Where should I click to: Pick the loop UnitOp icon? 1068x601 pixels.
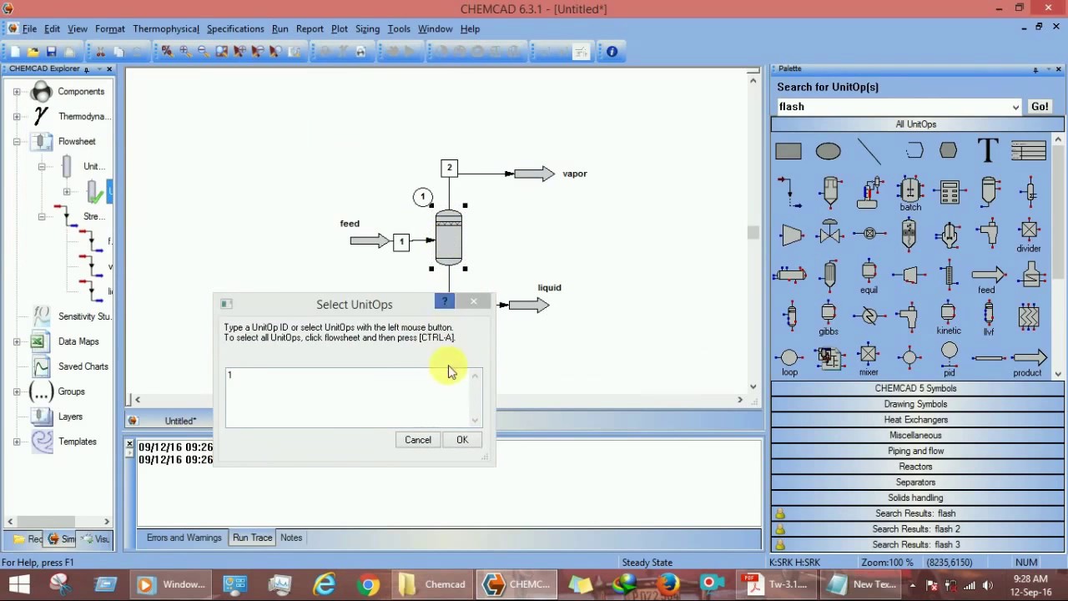789,361
